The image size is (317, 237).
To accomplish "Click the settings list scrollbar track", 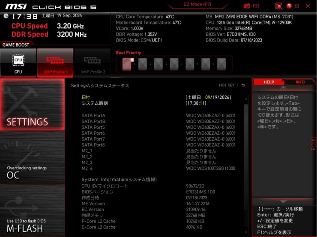I will 246,166.
